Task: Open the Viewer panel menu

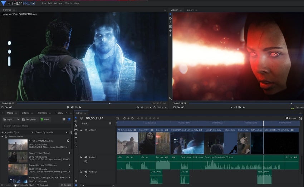Action: click(181, 10)
